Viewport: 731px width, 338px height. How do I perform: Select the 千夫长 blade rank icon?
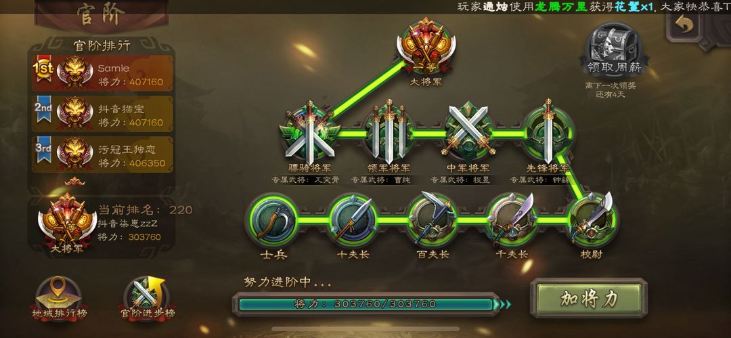pos(512,219)
